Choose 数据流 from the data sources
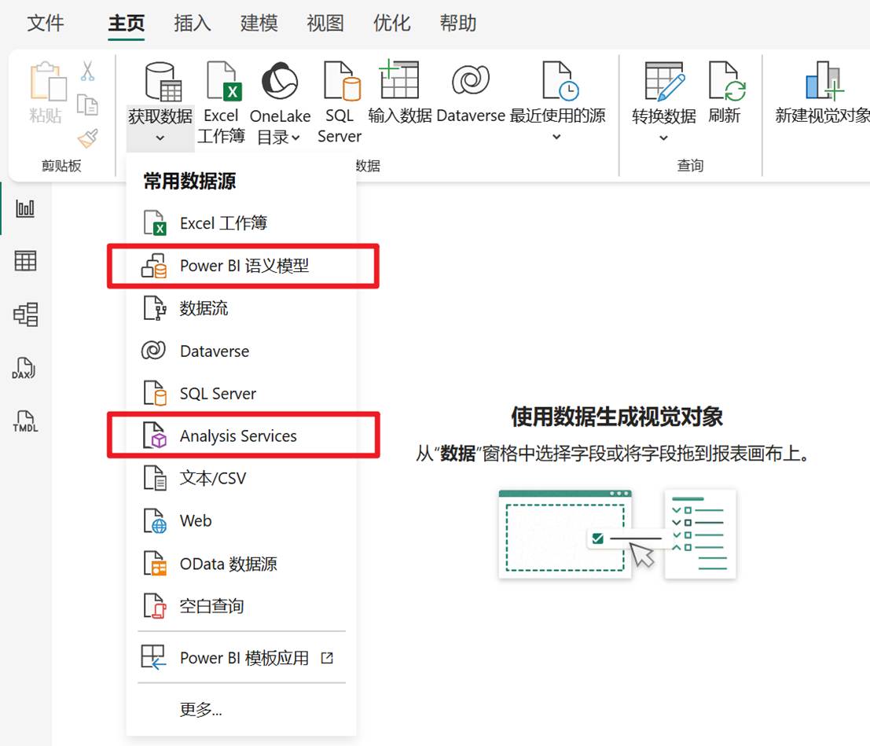The image size is (870, 746). [241, 308]
